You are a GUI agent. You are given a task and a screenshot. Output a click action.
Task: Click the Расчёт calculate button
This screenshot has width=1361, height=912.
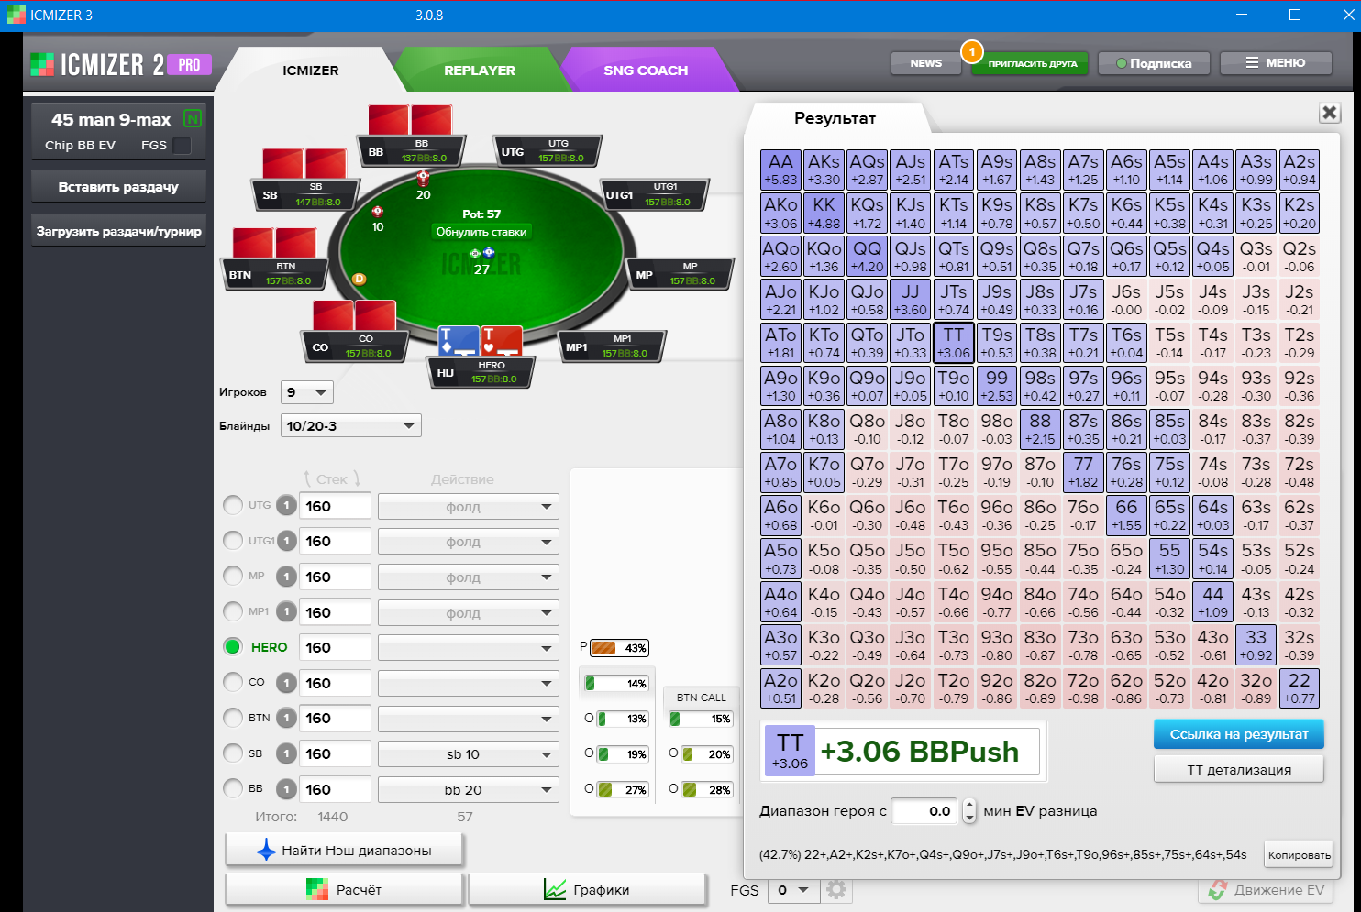(x=344, y=890)
